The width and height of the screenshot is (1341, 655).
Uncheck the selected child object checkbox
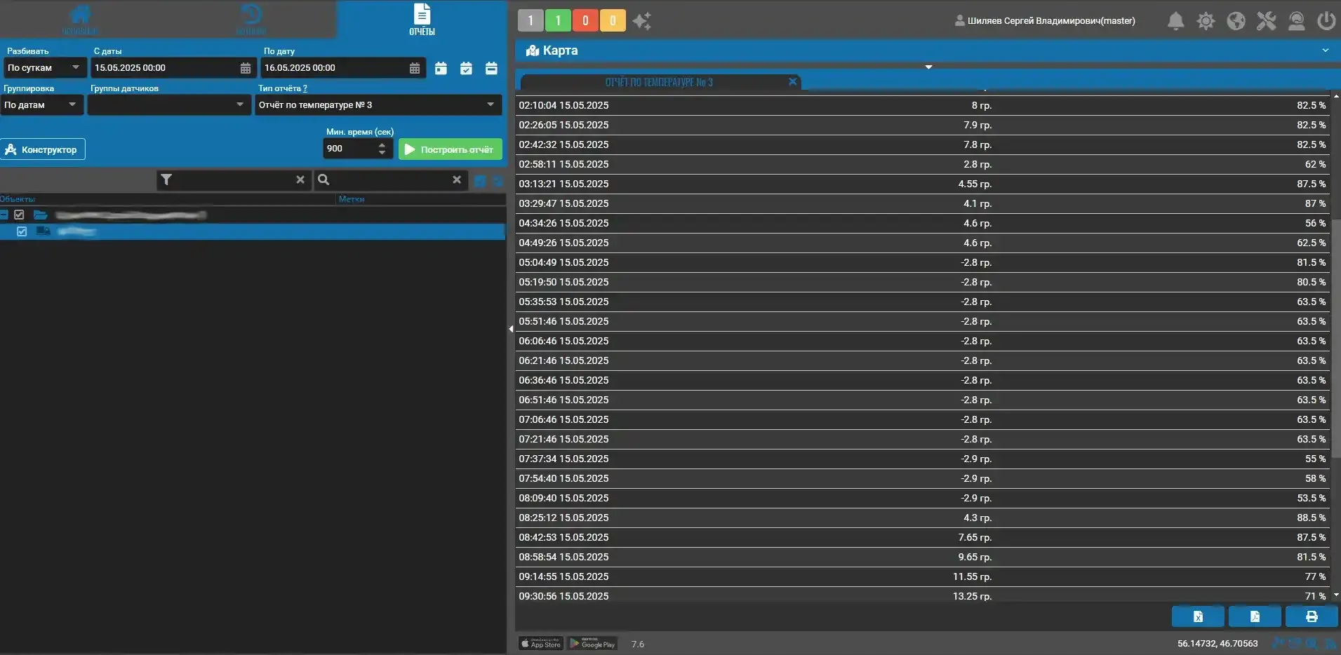(x=22, y=231)
